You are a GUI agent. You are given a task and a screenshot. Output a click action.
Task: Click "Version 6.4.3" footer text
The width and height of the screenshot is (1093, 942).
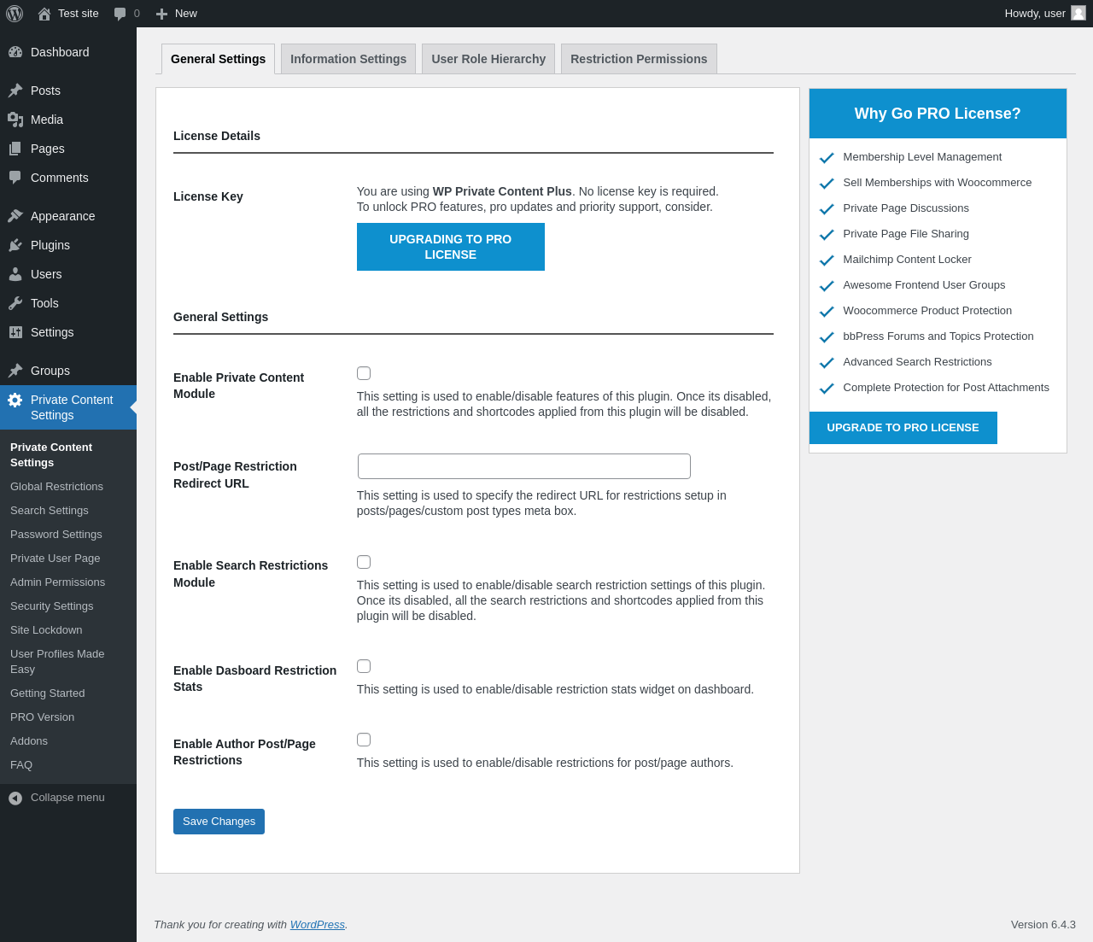pos(1043,925)
